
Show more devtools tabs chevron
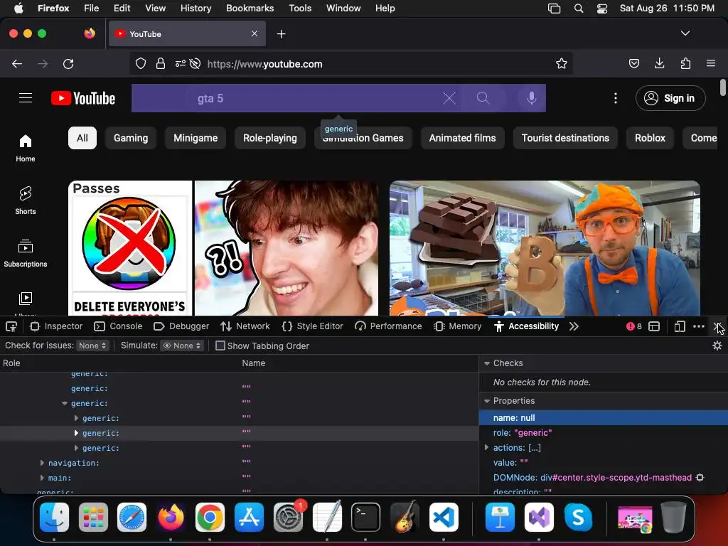click(574, 326)
